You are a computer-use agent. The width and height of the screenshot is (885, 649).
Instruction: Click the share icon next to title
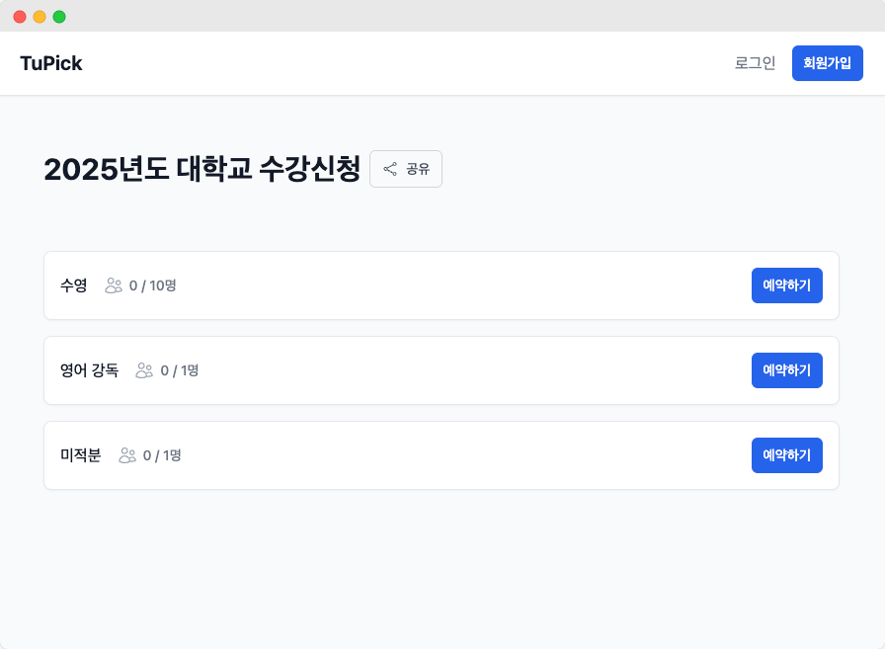coord(390,169)
